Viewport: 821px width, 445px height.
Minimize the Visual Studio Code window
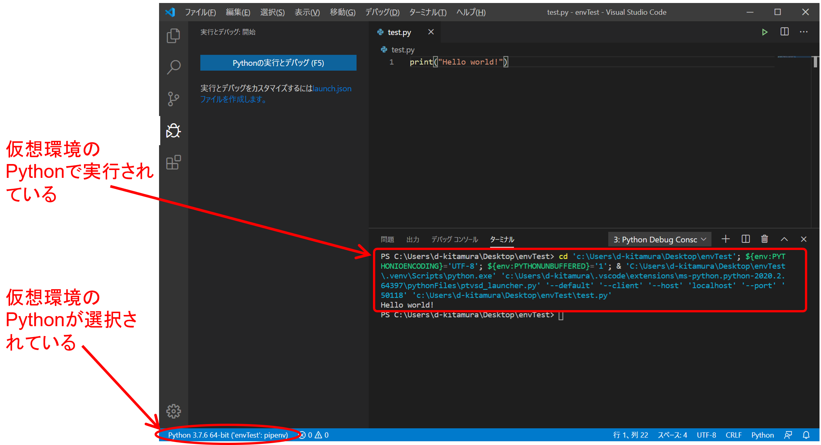click(x=750, y=12)
